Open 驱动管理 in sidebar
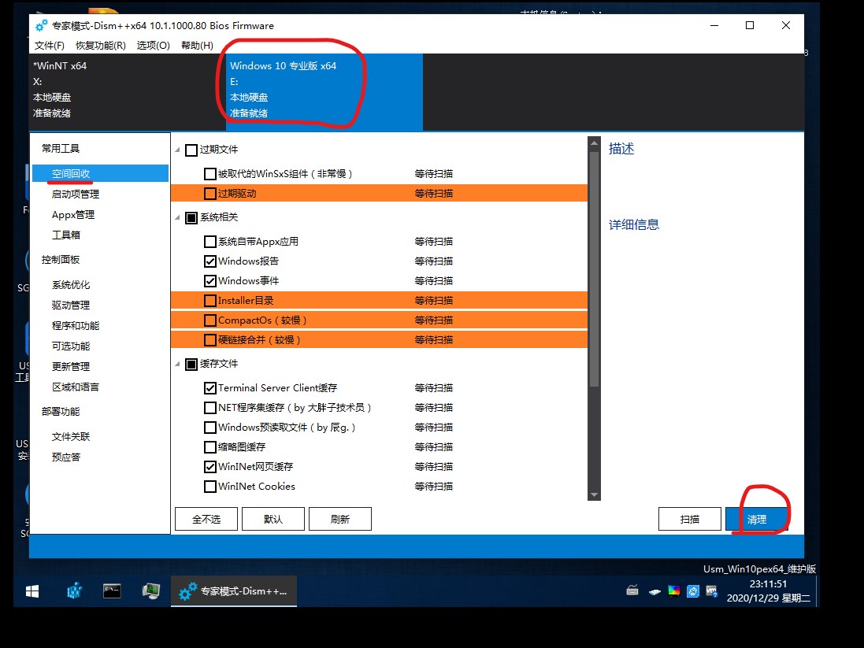 click(71, 305)
